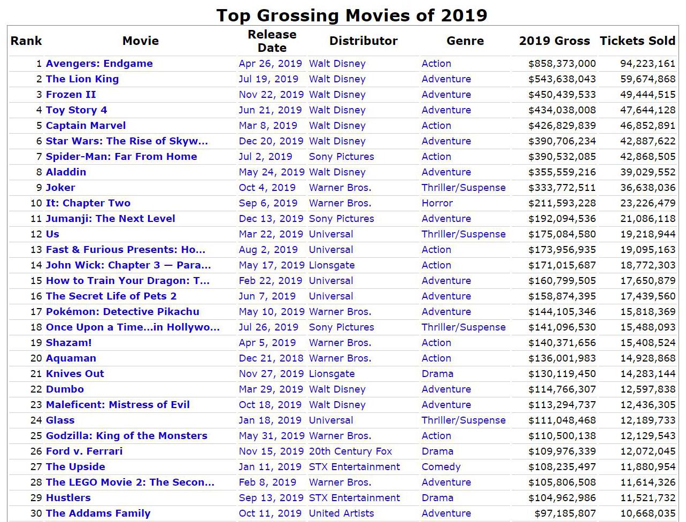Open Fast & Furious Presents: Ho... link
This screenshot has height=522, width=686.
pyautogui.click(x=126, y=249)
